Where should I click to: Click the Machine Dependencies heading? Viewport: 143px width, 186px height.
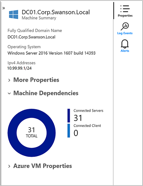pos(46,93)
